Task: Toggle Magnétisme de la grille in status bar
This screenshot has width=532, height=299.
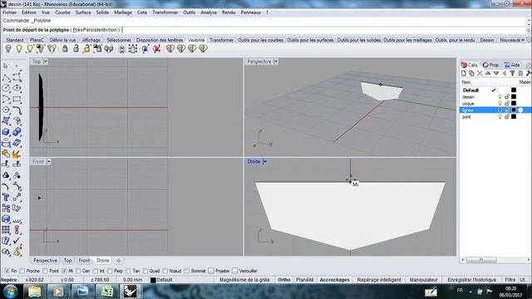Action: click(x=244, y=280)
